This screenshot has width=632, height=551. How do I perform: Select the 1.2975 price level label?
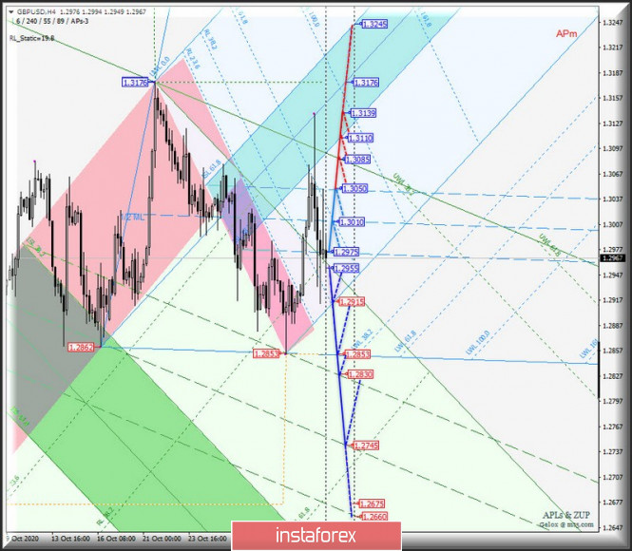point(346,252)
